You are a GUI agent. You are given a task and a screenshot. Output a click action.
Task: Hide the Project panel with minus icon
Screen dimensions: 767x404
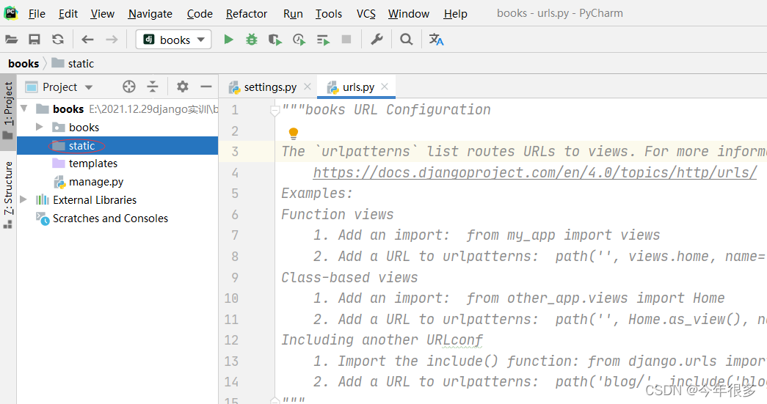(x=206, y=87)
